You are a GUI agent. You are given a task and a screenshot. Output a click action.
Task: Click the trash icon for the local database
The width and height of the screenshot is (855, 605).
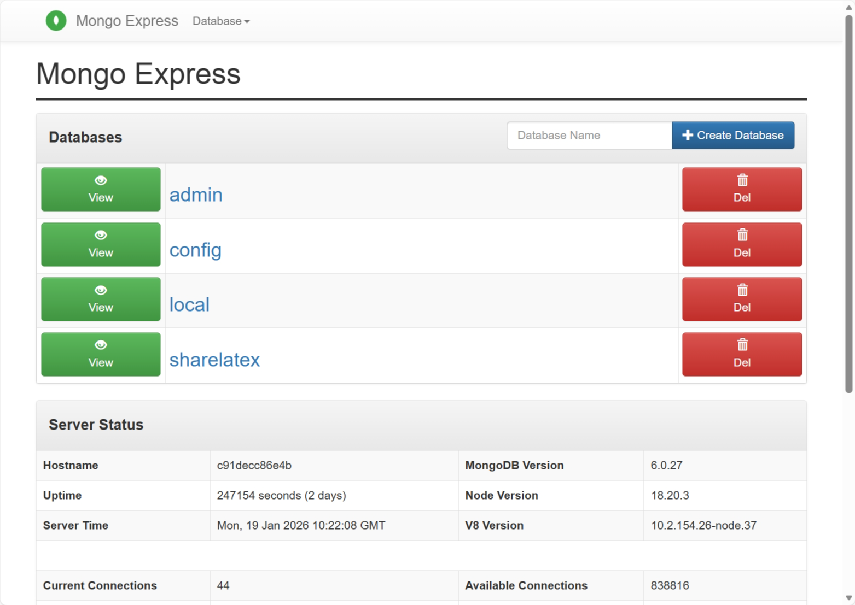pos(742,290)
